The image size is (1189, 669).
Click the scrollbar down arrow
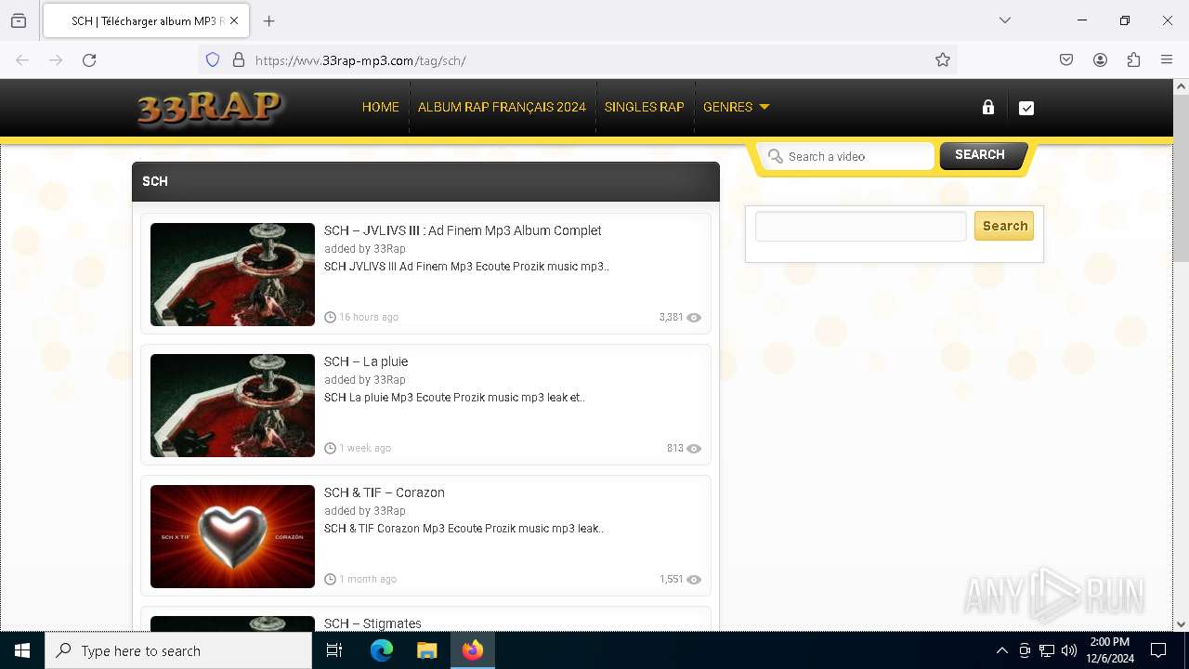pos(1181,624)
